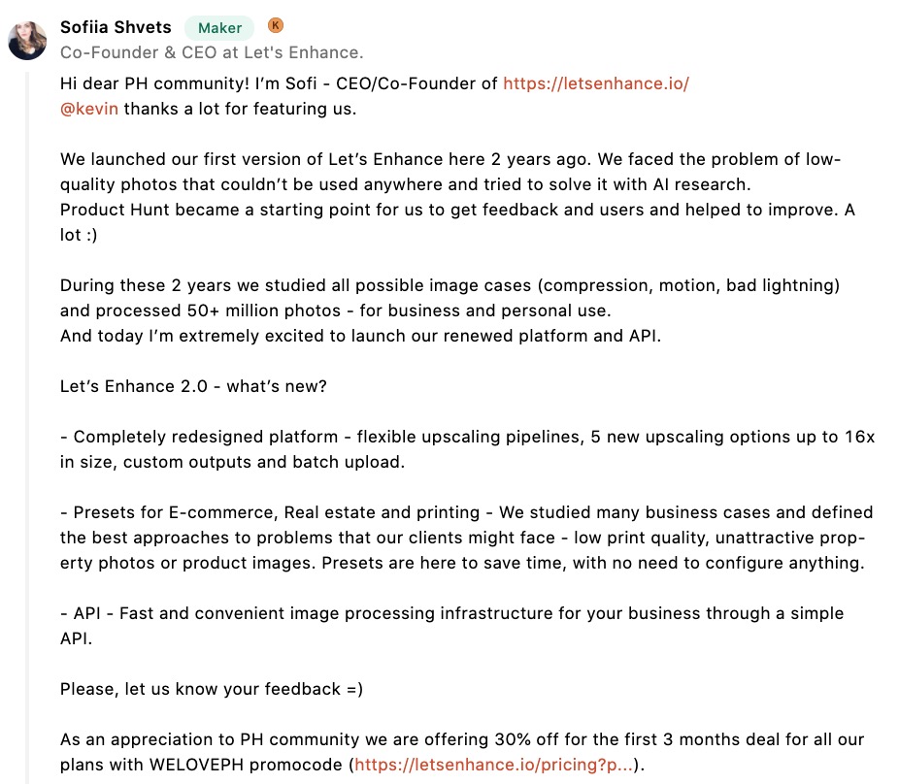The image size is (899, 784).
Task: Open Sofiia Shvets' profile avatar
Action: [x=27, y=41]
